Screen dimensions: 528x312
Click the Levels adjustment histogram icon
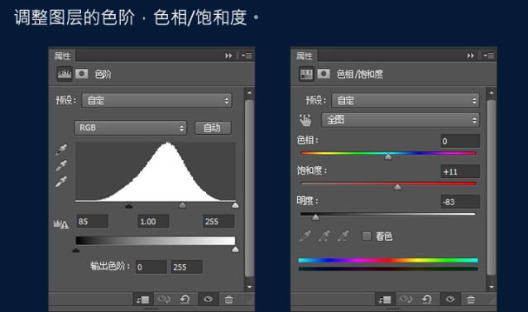pos(64,74)
